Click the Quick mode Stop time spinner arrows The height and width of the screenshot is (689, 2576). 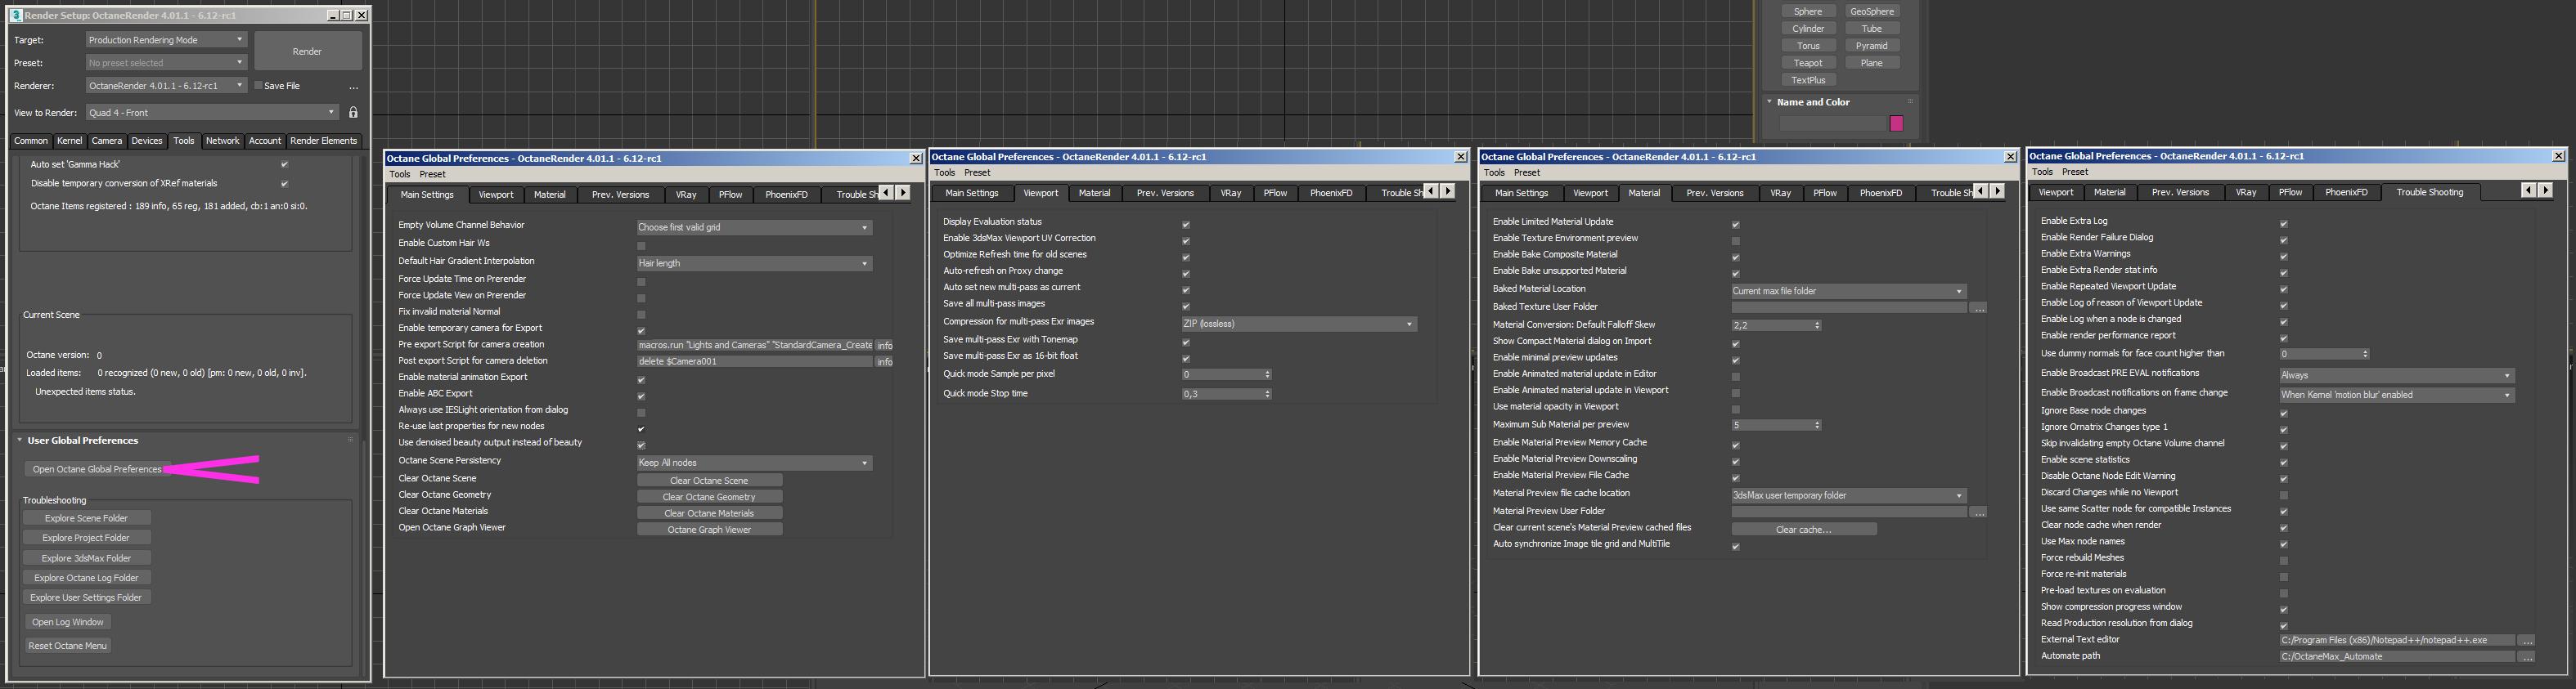[1267, 395]
